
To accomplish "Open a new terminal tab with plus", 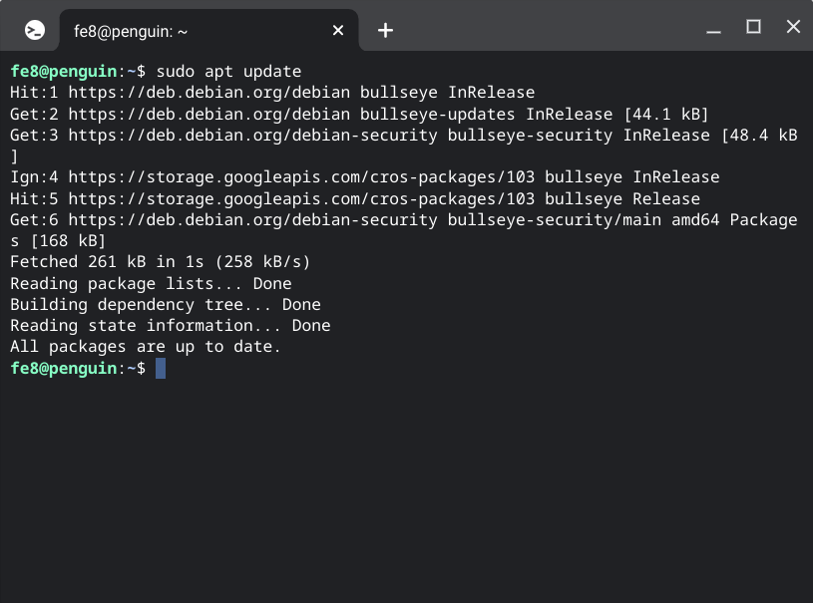I will pyautogui.click(x=385, y=31).
